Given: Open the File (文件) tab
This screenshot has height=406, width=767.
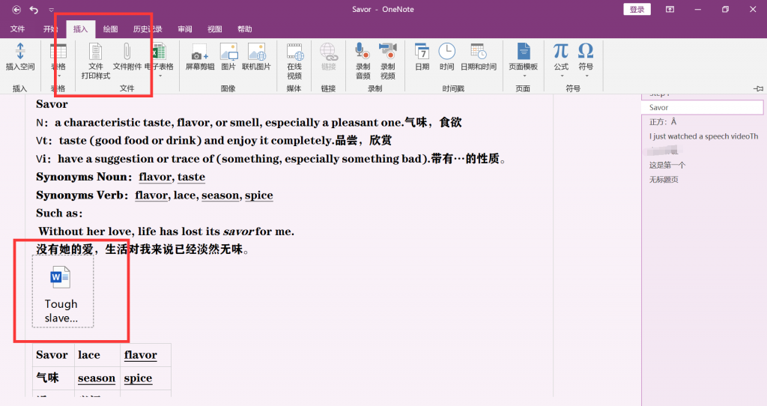Looking at the screenshot, I should click(18, 29).
